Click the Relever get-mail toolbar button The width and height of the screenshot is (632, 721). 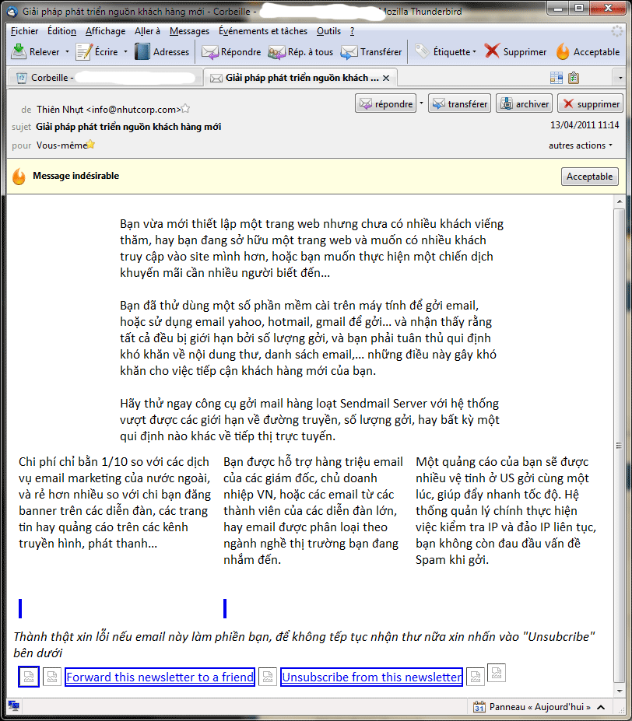tap(36, 52)
